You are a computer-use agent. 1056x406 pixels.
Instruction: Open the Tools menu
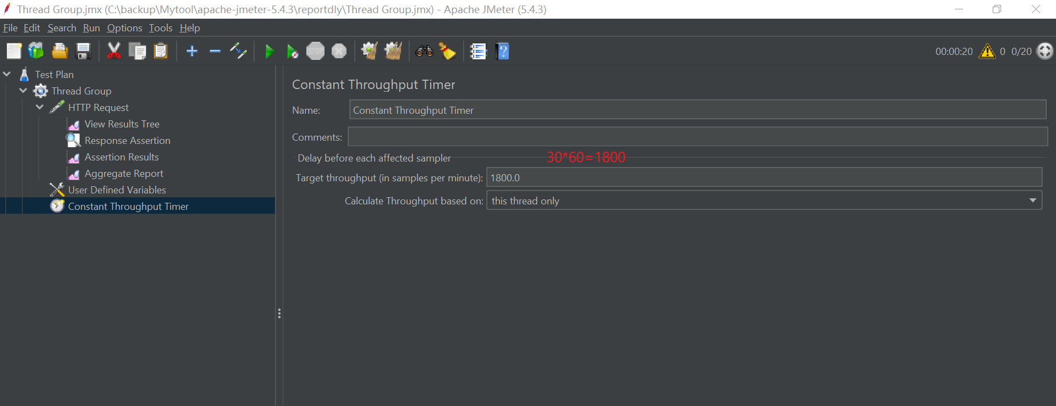161,28
